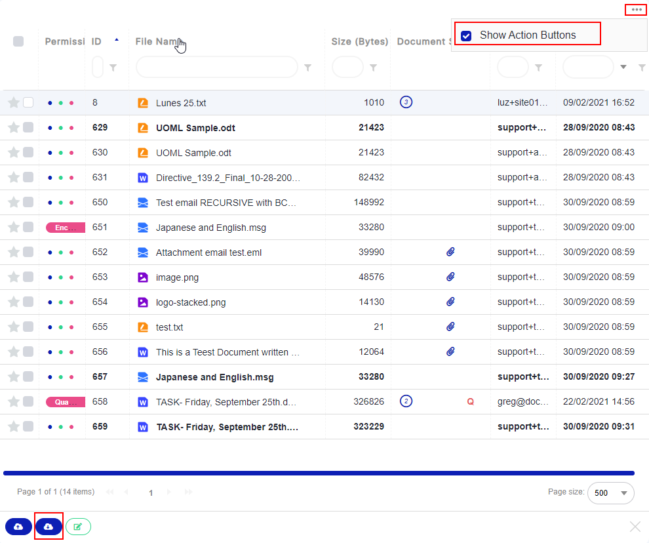Image resolution: width=649 pixels, height=543 pixels.
Task: Star the row with ID 629
Action: coord(14,127)
